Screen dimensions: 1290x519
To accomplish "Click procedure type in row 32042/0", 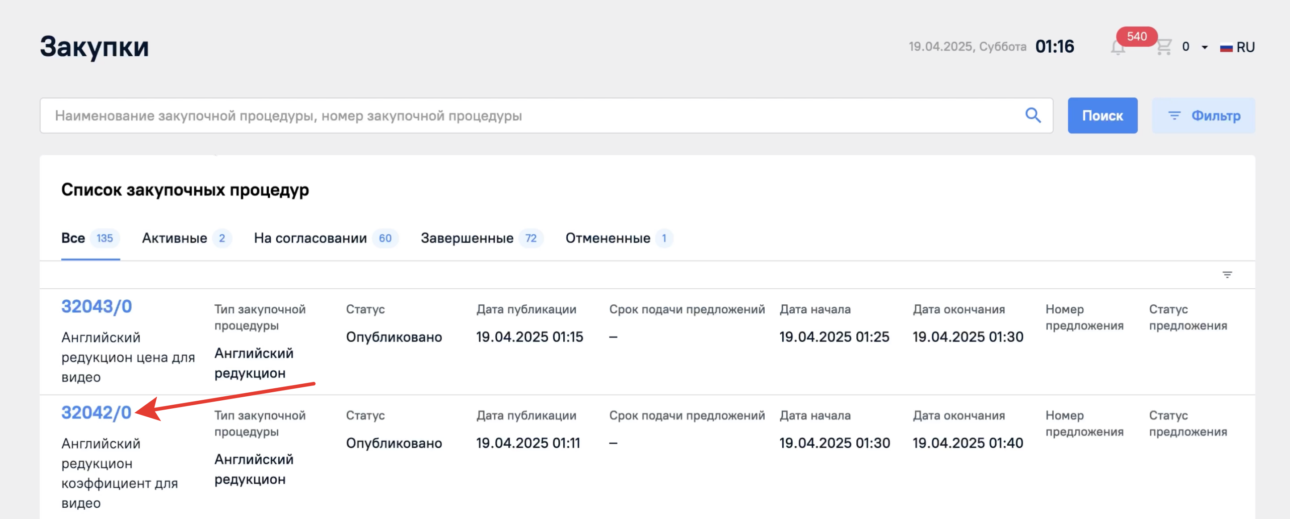I will pos(253,469).
